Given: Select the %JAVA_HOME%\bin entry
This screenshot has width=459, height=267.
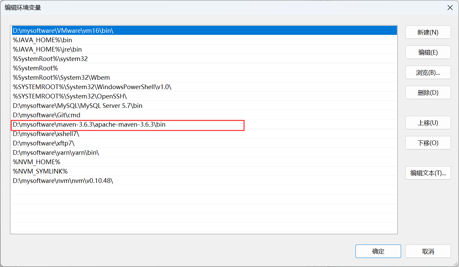Looking at the screenshot, I should tap(204, 40).
